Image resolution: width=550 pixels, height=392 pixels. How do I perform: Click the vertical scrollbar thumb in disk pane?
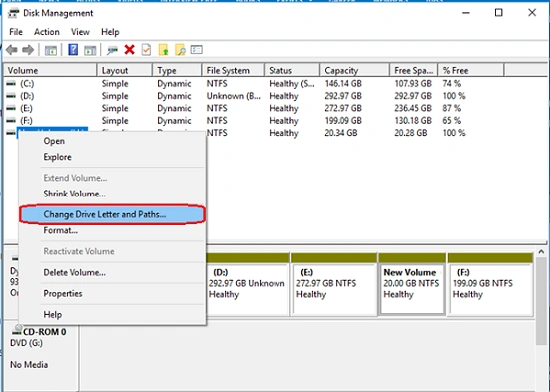click(x=541, y=301)
